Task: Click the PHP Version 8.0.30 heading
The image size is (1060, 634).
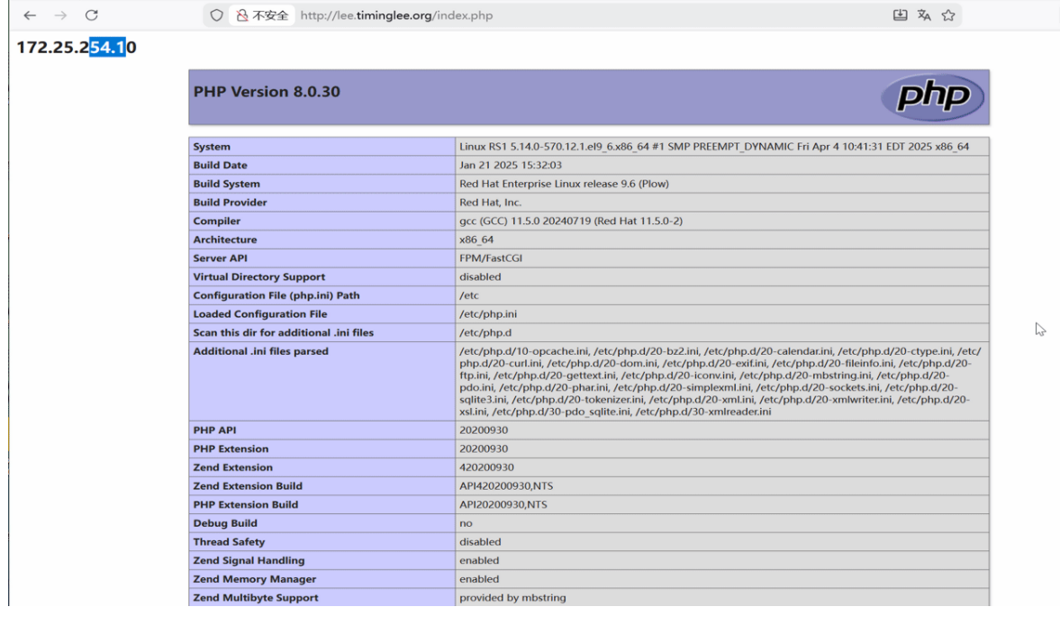Action: (267, 92)
